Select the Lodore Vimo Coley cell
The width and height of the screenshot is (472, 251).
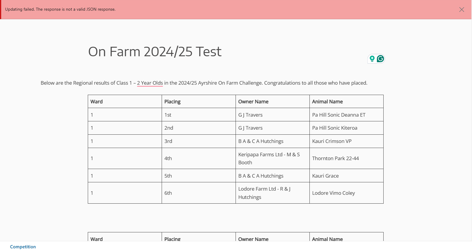pos(346,193)
